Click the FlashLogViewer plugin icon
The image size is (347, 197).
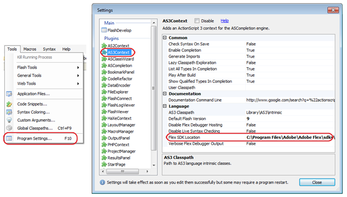click(x=104, y=105)
